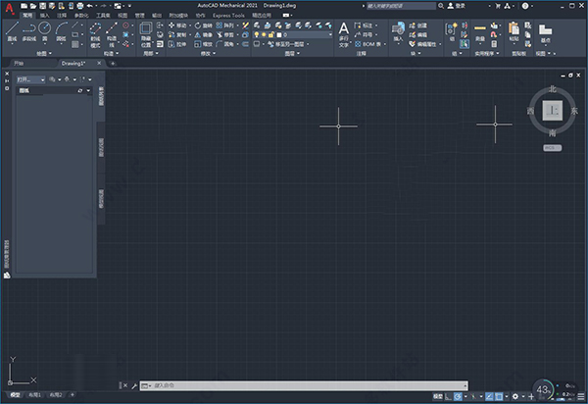Toggle the blue object snap square in status bar
This screenshot has height=404, width=588.
[x=499, y=396]
